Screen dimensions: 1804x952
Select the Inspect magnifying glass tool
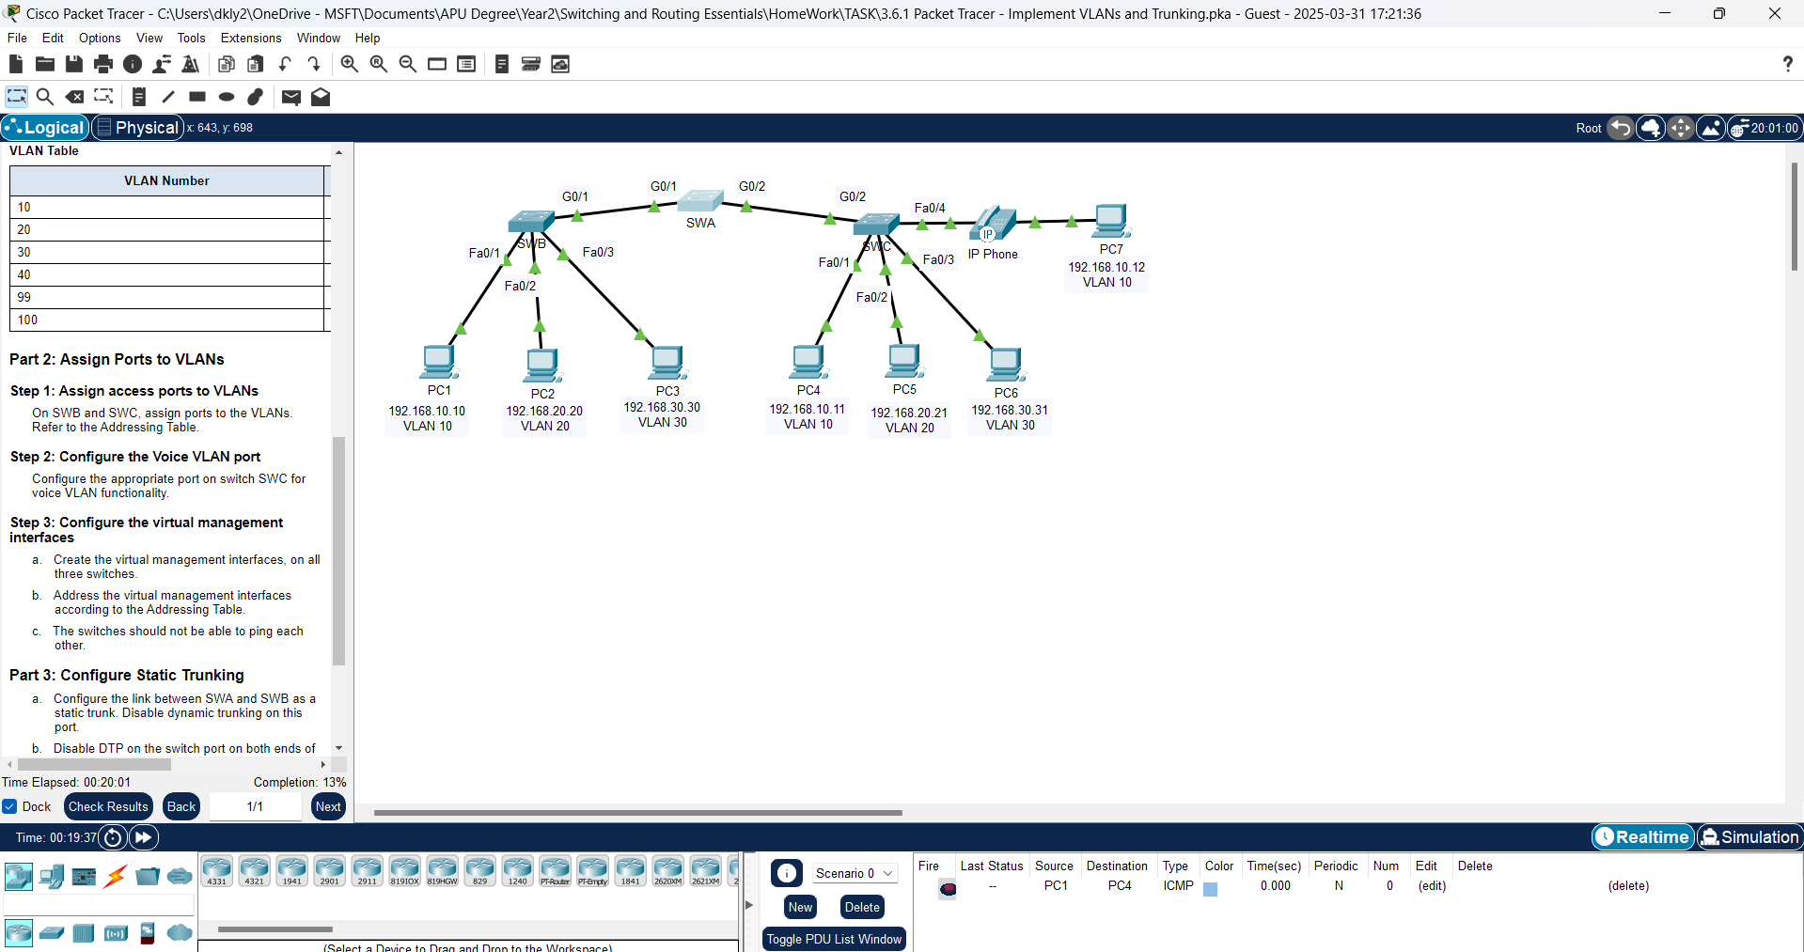tap(44, 96)
